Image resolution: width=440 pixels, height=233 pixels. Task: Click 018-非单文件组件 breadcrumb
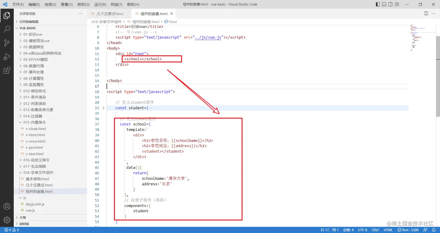[x=107, y=22]
